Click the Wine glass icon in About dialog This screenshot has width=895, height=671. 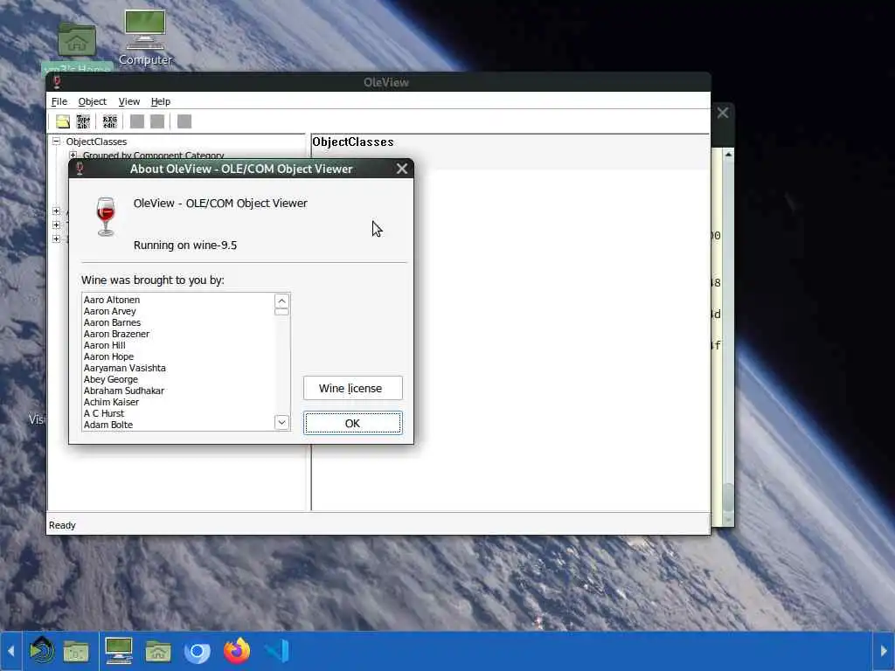[106, 217]
